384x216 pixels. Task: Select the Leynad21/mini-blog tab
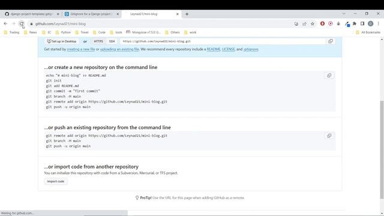tap(151, 14)
